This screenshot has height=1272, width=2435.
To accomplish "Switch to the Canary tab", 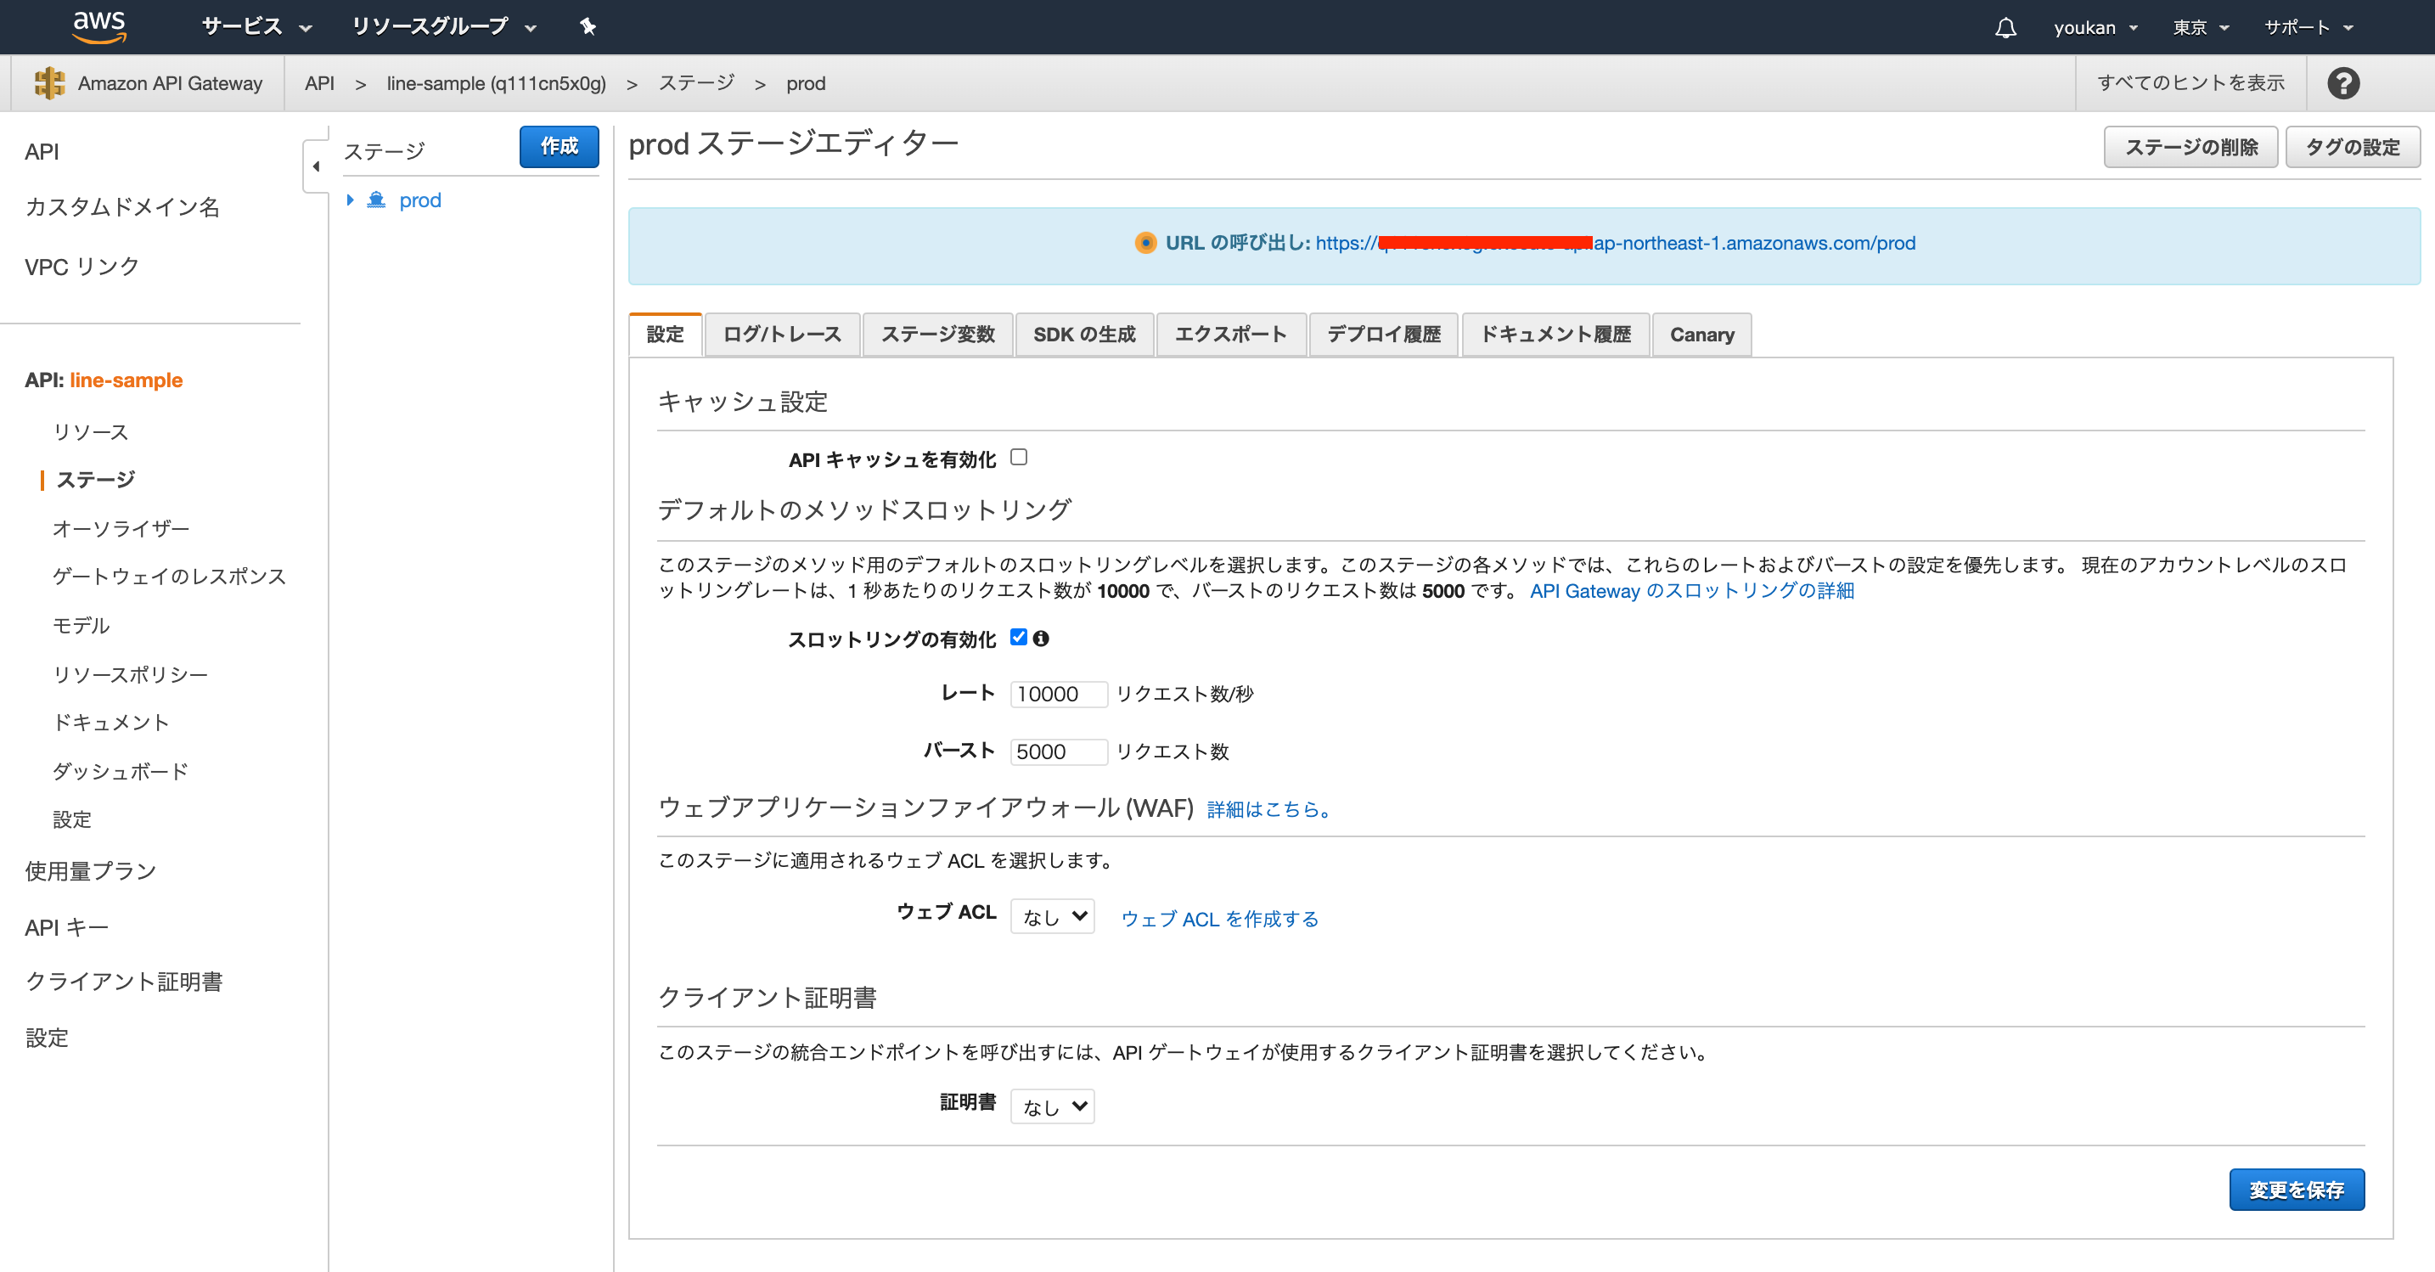I will pos(1701,335).
